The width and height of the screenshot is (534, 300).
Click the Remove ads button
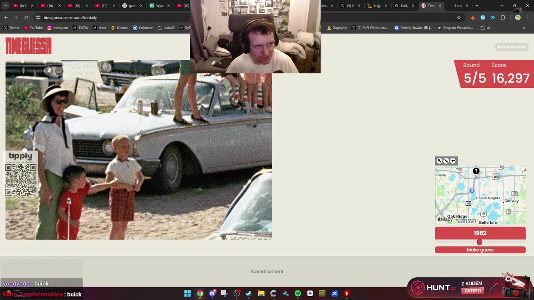coord(511,47)
